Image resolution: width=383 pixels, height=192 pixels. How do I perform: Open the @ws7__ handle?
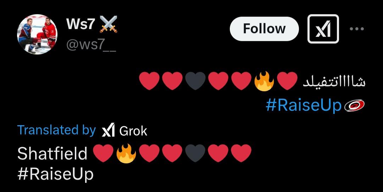pyautogui.click(x=91, y=45)
